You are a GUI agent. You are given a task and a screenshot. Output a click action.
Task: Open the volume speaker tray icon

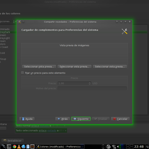click(119, 147)
